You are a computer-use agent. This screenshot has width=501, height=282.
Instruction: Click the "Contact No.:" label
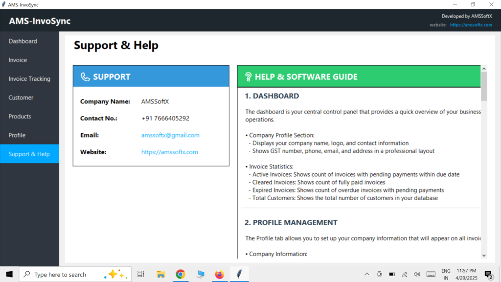(99, 118)
